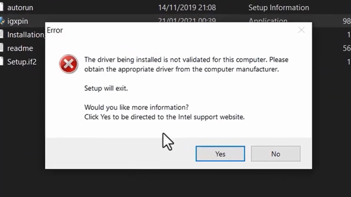
Task: Click the igxpin application icon
Action: coord(2,21)
